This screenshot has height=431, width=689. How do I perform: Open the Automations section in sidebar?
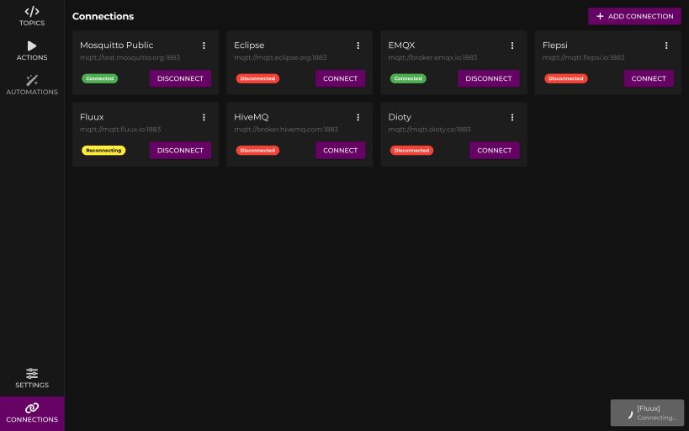pyautogui.click(x=32, y=85)
